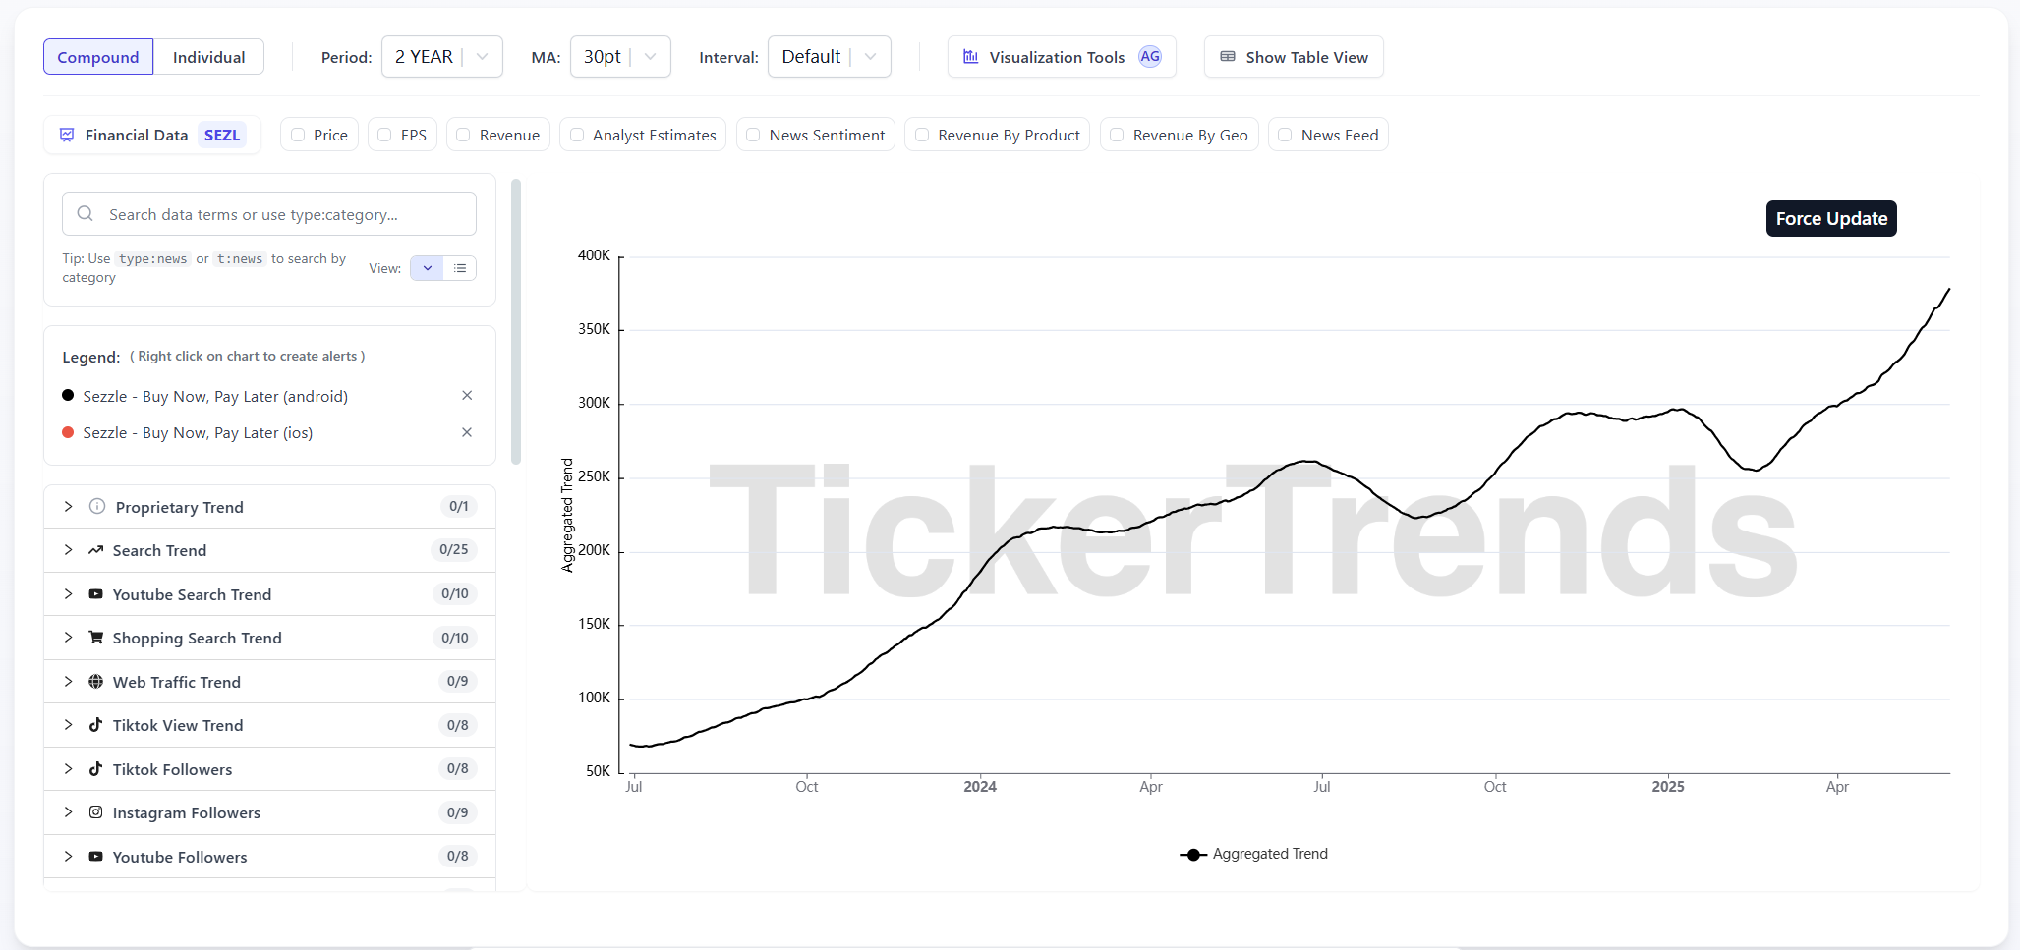Enable the EPS checkbox

(385, 135)
